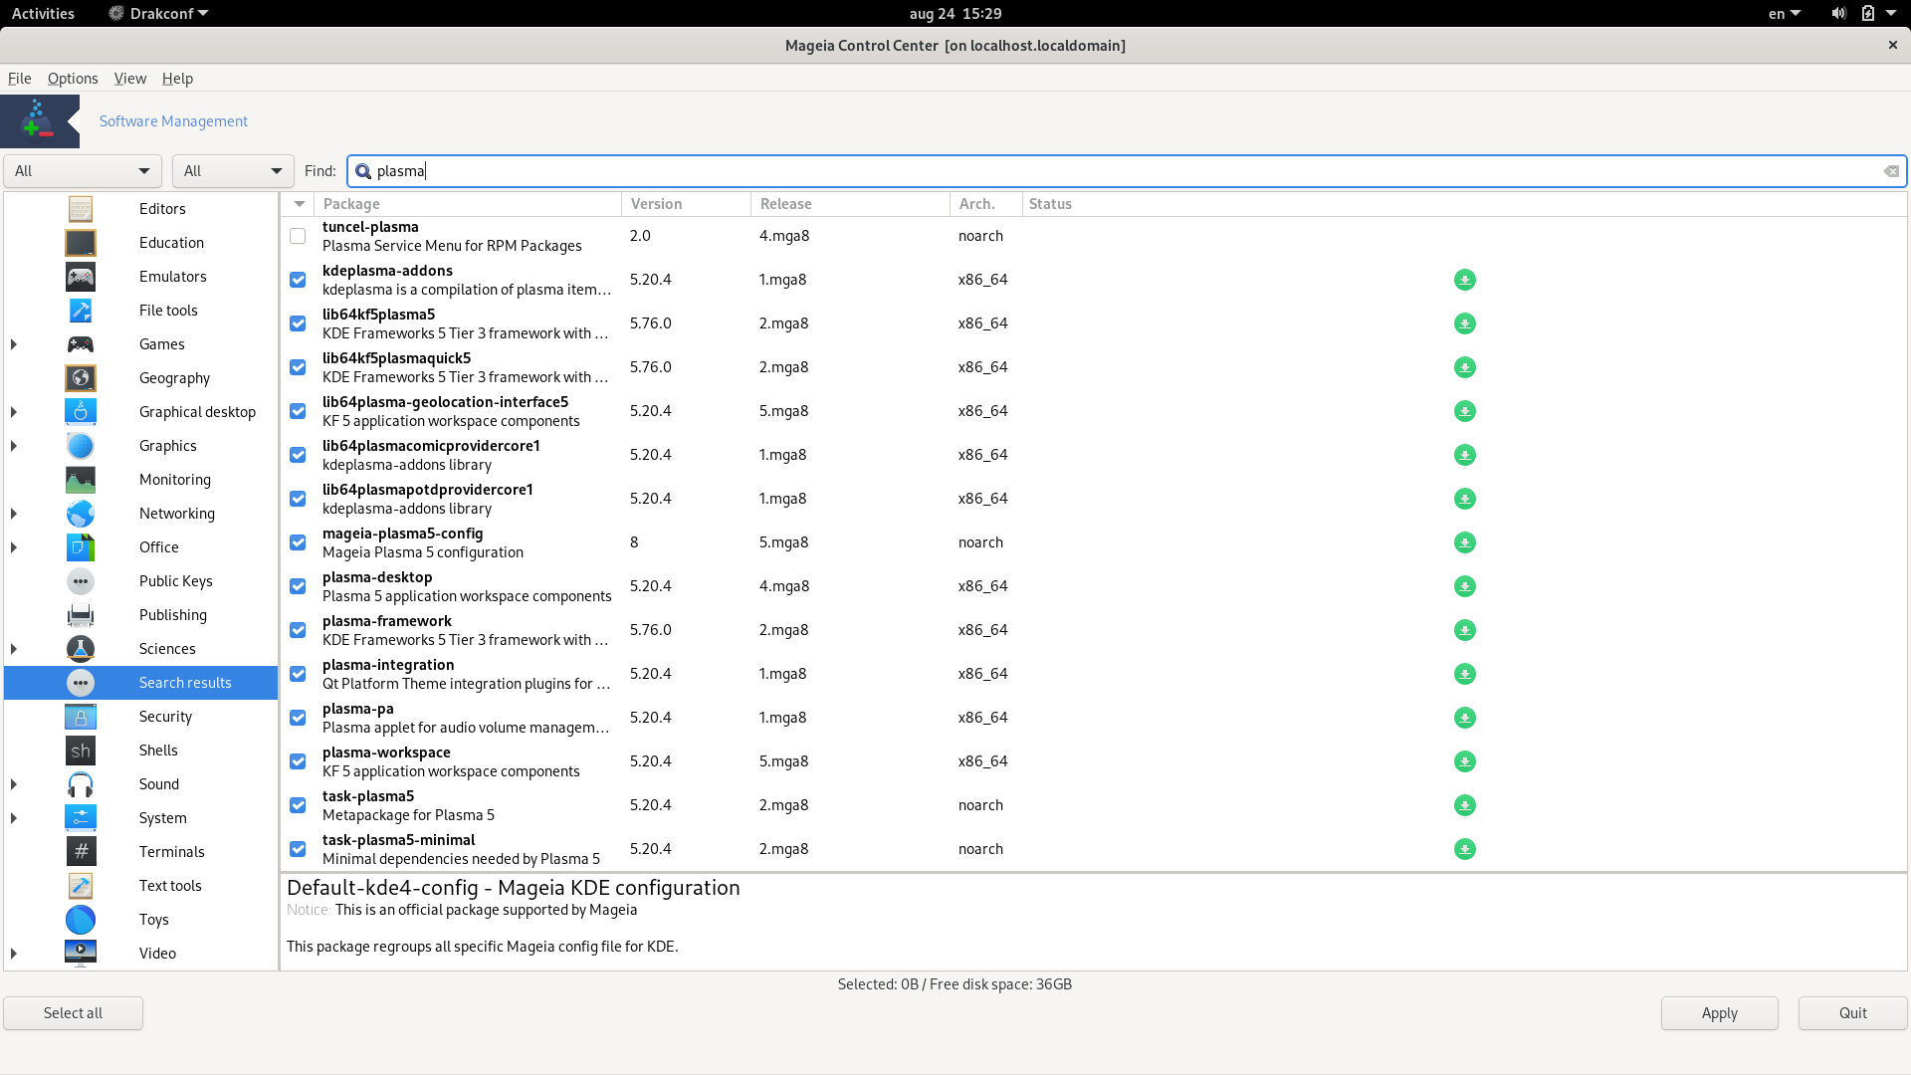
Task: Click install status icon for kdeplasma-addons
Action: coord(1464,280)
